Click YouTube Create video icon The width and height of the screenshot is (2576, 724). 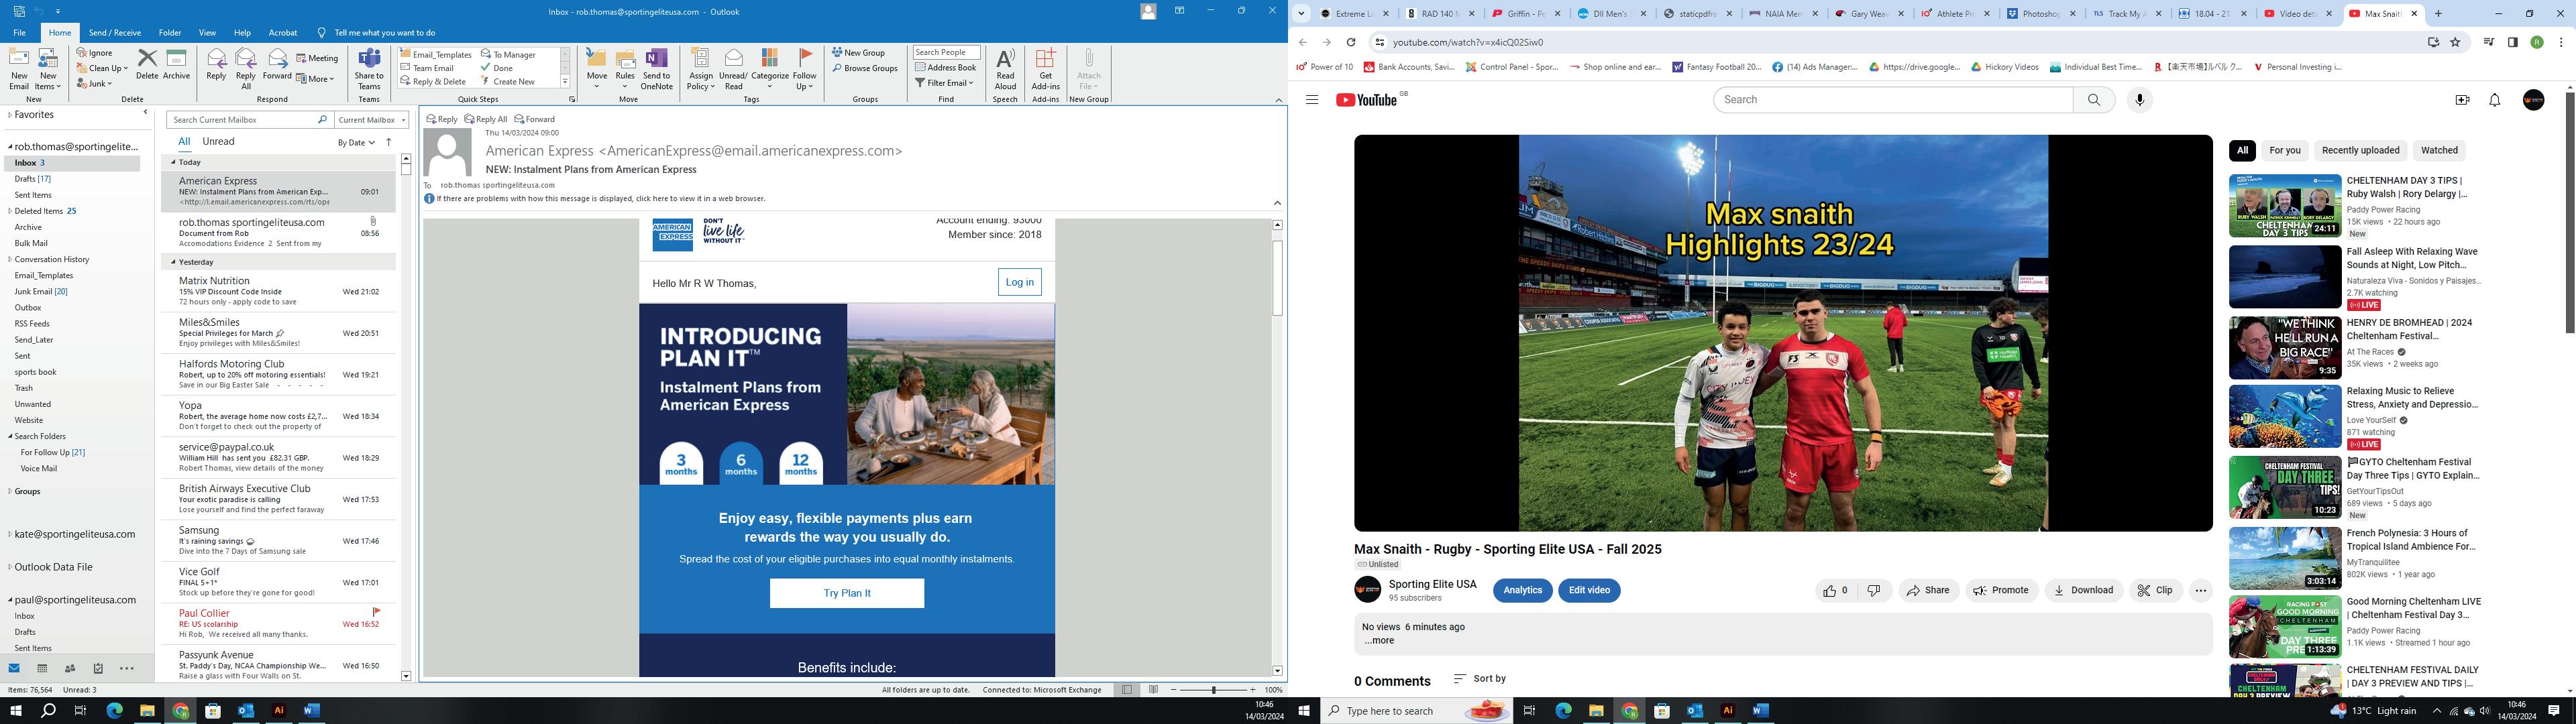tap(2462, 100)
